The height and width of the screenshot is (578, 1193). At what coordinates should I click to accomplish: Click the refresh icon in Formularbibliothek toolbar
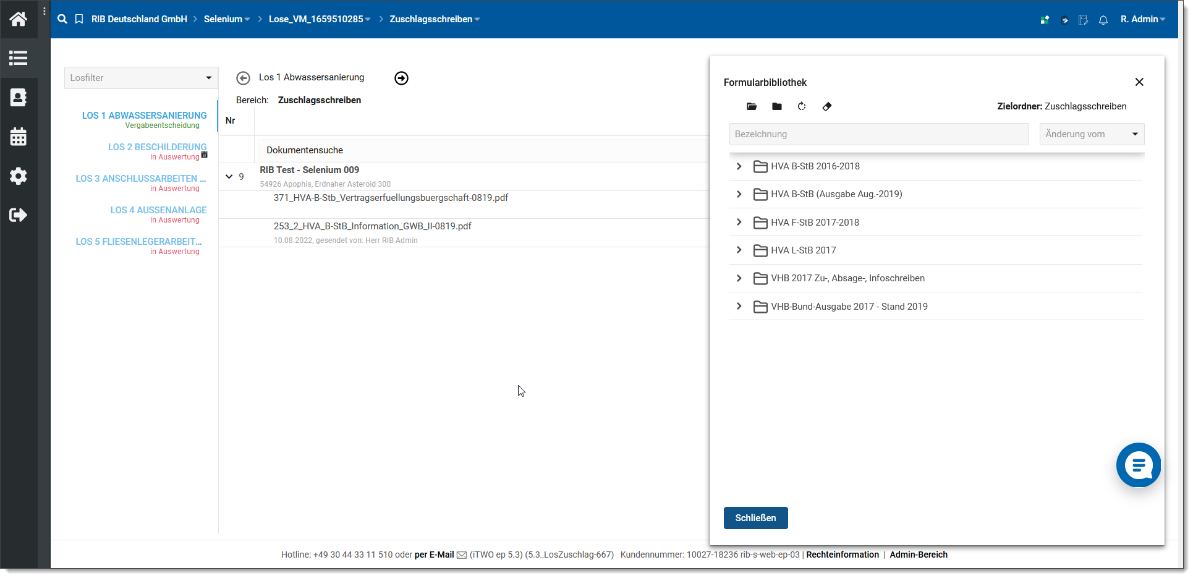(x=802, y=106)
